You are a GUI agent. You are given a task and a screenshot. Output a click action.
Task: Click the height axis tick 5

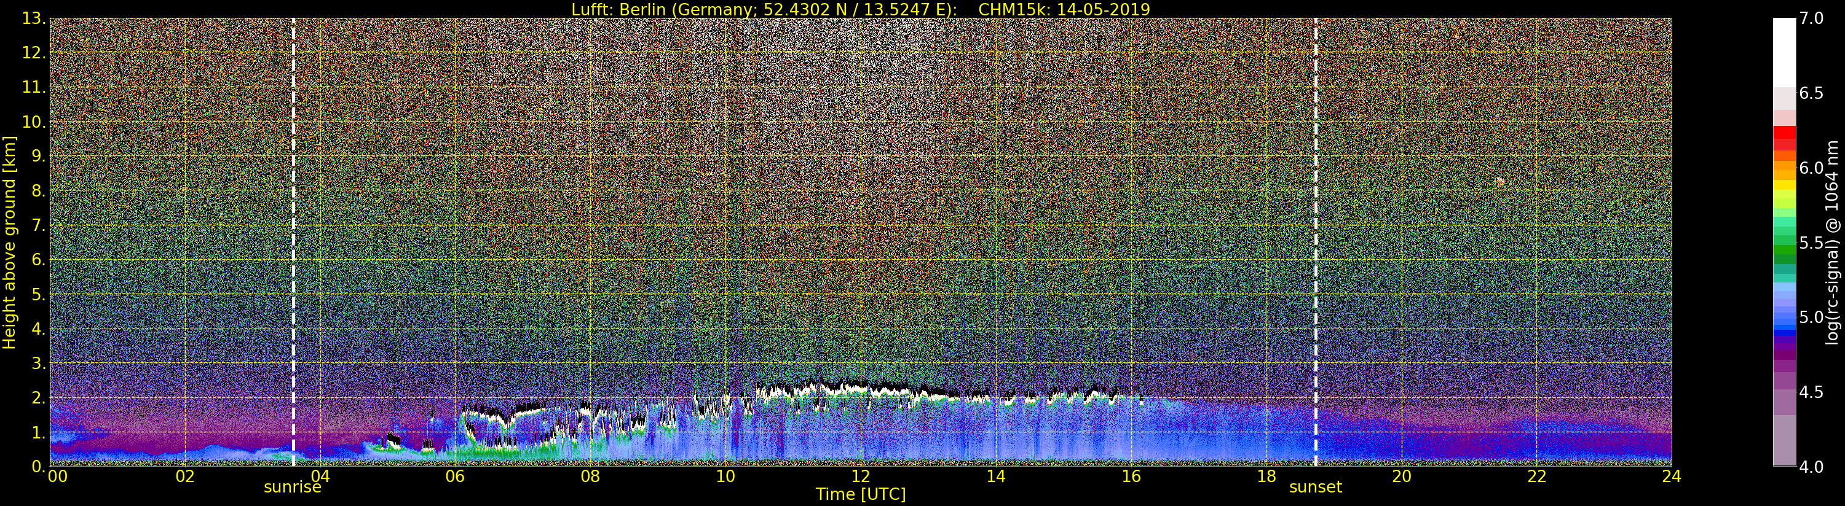38,294
